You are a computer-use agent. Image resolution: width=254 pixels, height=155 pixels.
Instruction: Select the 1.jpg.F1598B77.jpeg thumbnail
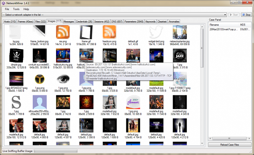pos(180,79)
